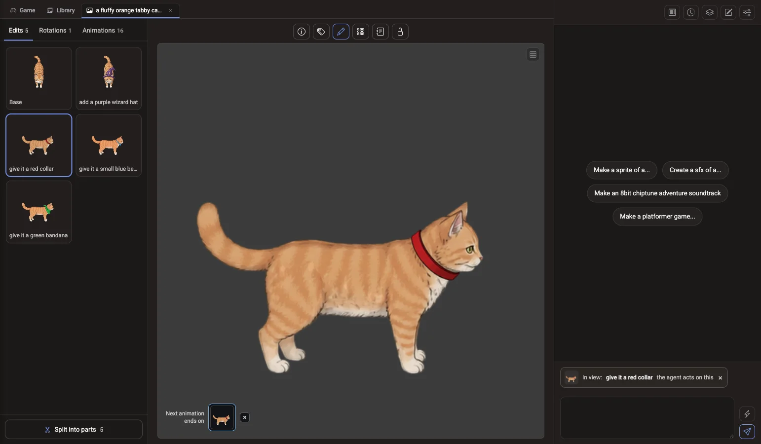
Task: Send the prompt with the paper plane icon
Action: point(747,432)
